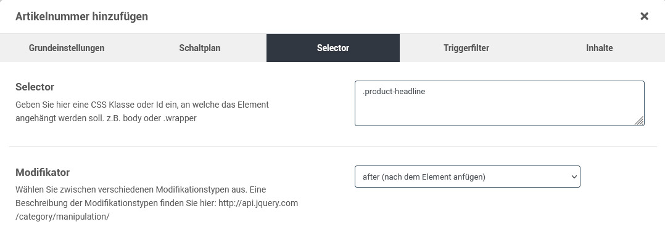Select the active Selector tab
The image size is (665, 235).
tap(333, 48)
